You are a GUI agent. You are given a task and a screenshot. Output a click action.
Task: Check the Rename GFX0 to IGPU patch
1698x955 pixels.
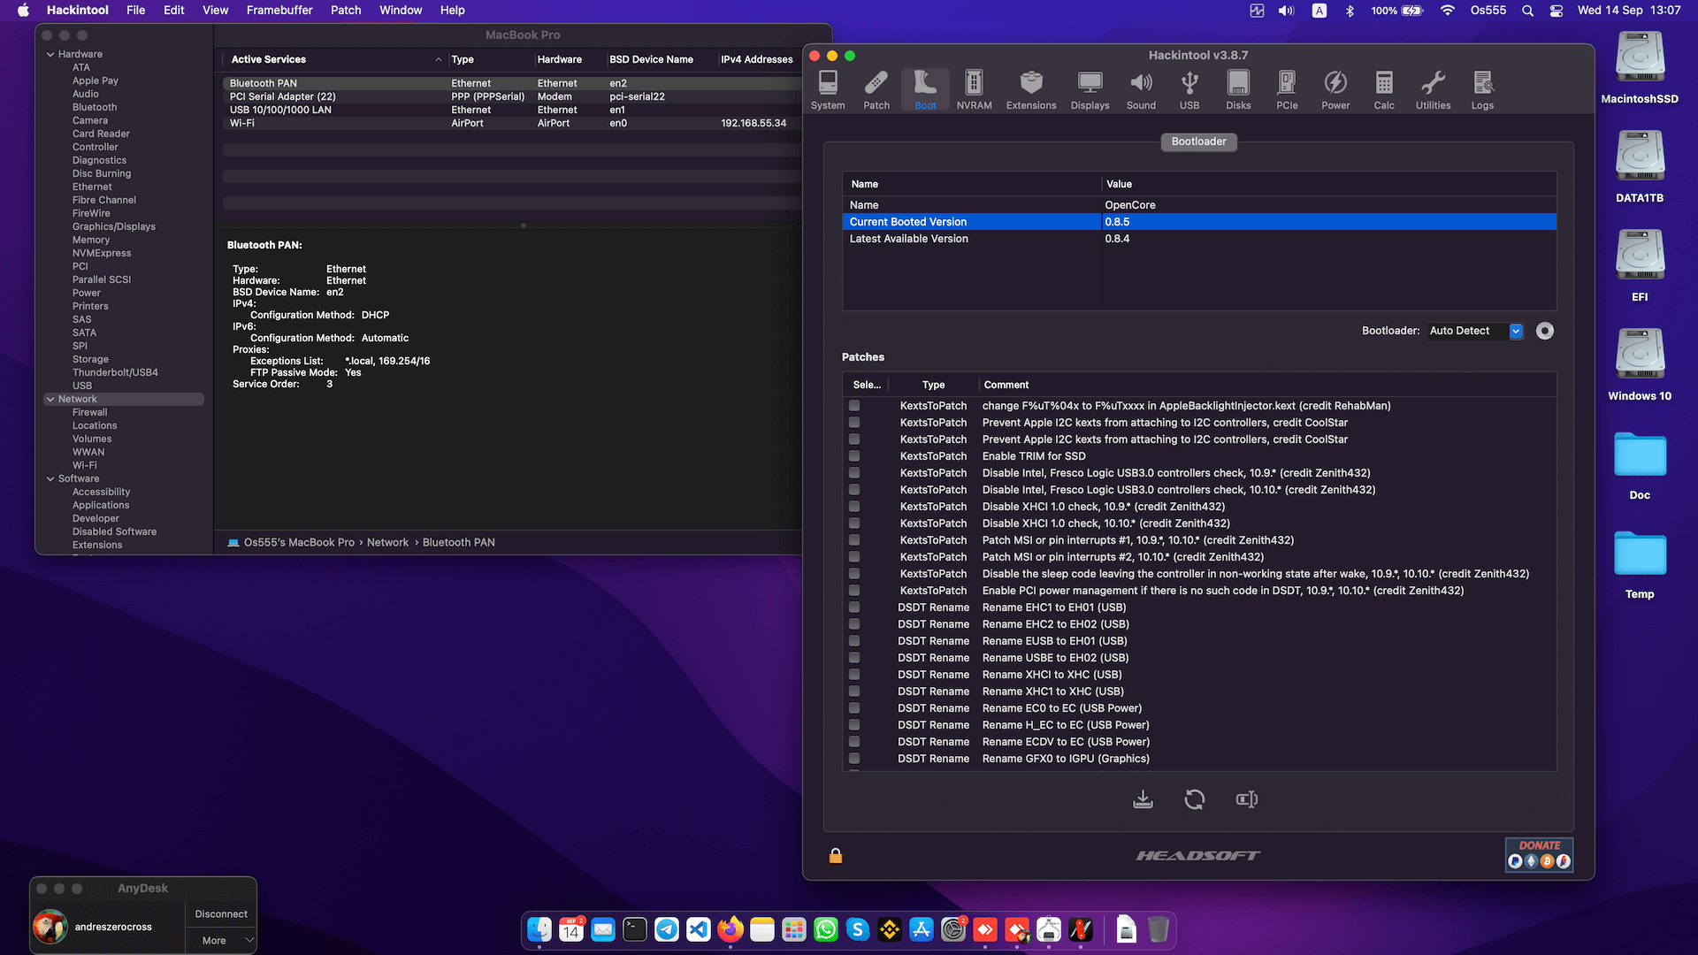click(x=854, y=759)
